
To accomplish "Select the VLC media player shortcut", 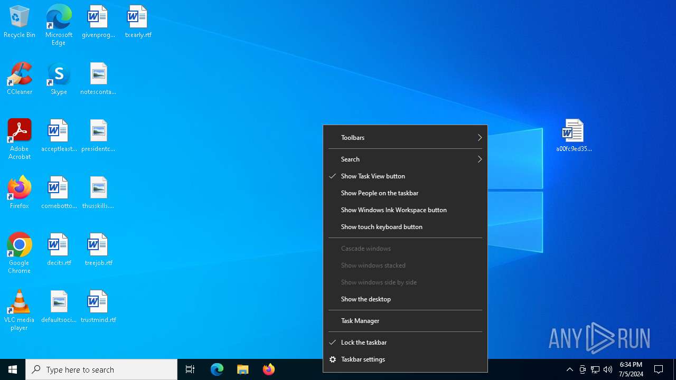I will pos(20,310).
